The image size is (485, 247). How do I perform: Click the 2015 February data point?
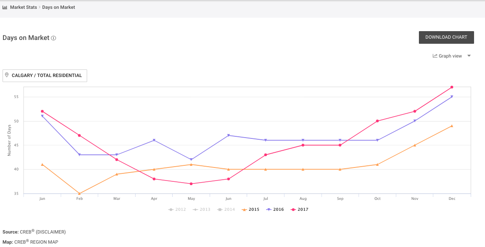click(80, 194)
